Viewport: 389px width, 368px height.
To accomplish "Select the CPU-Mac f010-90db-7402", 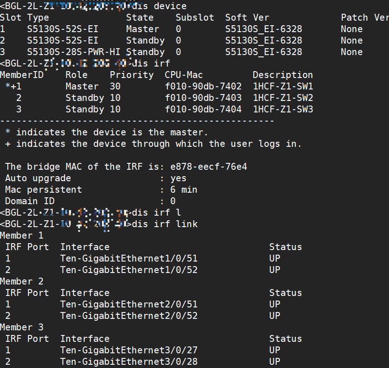I will point(203,86).
